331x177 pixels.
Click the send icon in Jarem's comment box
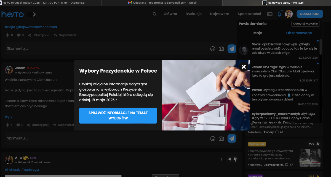click(x=232, y=138)
